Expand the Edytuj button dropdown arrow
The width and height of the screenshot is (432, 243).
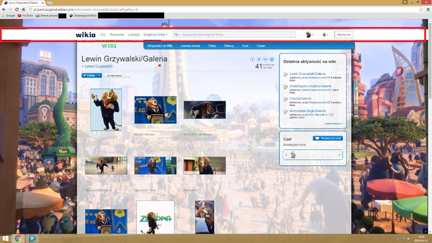pos(99,75)
